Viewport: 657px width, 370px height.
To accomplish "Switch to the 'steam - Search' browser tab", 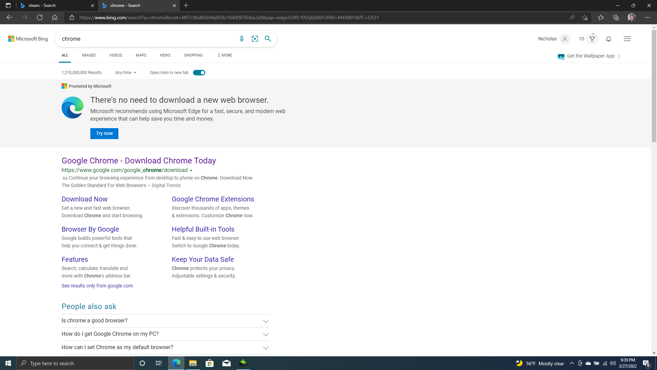I will 56,5.
